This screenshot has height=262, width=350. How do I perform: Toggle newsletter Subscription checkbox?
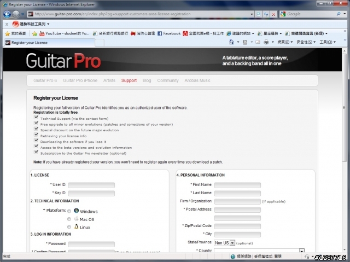pos(36,152)
